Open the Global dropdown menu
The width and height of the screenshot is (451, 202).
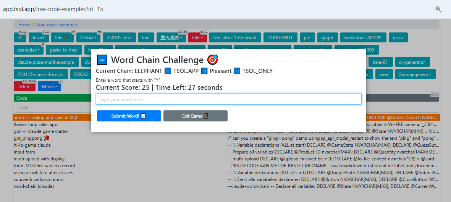(88, 38)
